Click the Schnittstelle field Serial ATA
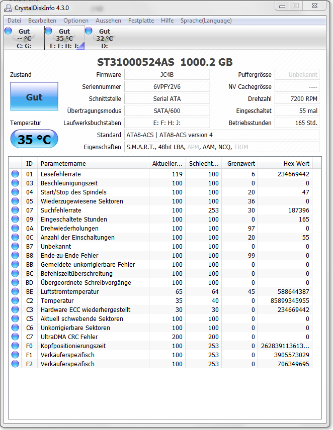The width and height of the screenshot is (333, 430). click(167, 99)
